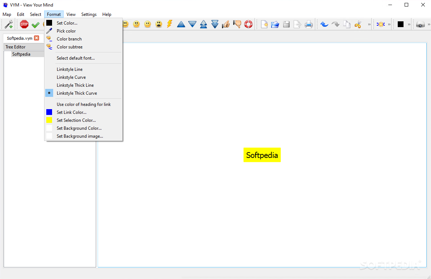Click the gray projector toolbar icon
Image resolution: width=431 pixels, height=279 pixels.
coord(420,25)
